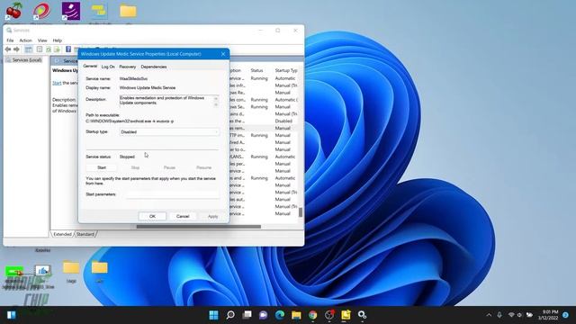Open the Action menu in Services
The width and height of the screenshot is (576, 324).
pos(26,40)
